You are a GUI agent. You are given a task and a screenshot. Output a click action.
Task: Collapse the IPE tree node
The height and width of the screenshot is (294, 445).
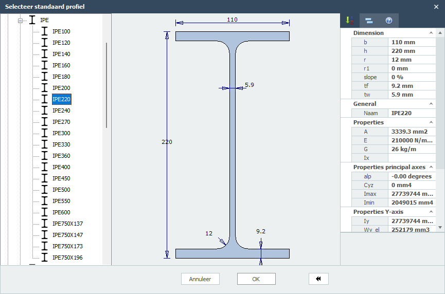tap(21, 21)
